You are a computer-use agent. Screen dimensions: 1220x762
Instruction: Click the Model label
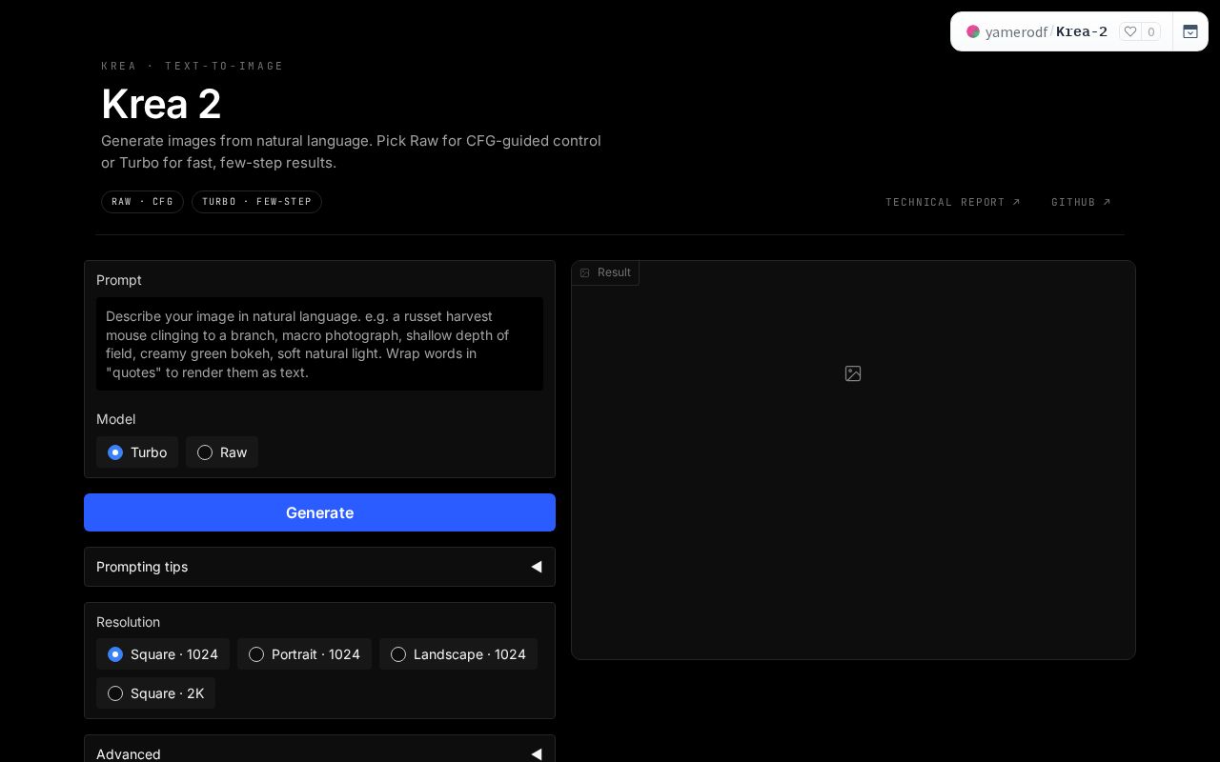tap(115, 419)
